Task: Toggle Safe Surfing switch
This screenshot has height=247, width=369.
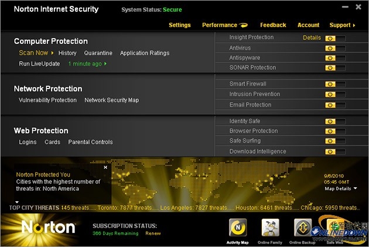Action: [x=335, y=141]
